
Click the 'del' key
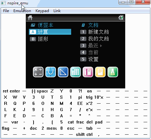(89, 122)
